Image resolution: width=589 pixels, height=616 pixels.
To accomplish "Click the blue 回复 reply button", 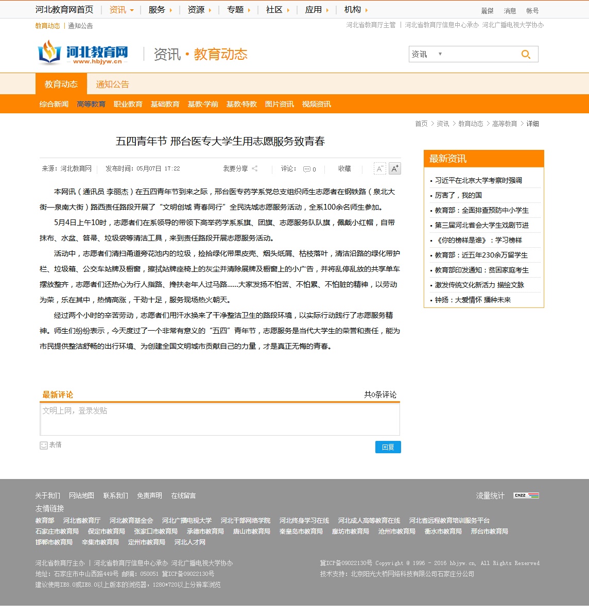I will click(x=388, y=447).
